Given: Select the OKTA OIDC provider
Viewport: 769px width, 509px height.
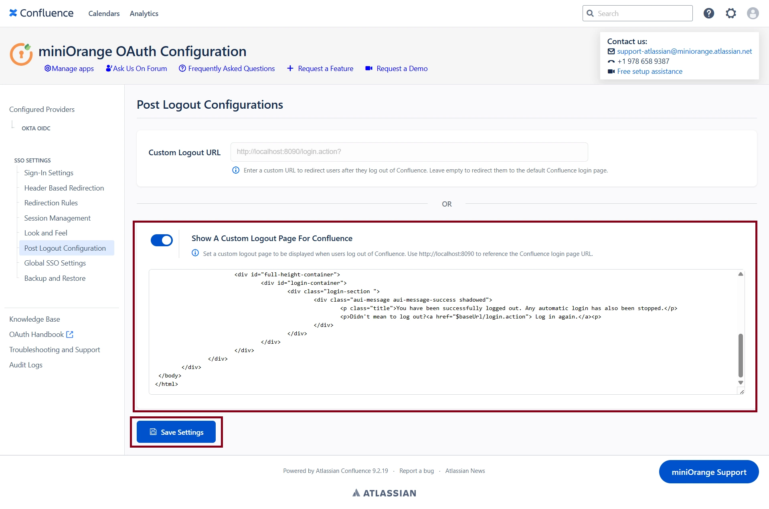Looking at the screenshot, I should click(36, 128).
